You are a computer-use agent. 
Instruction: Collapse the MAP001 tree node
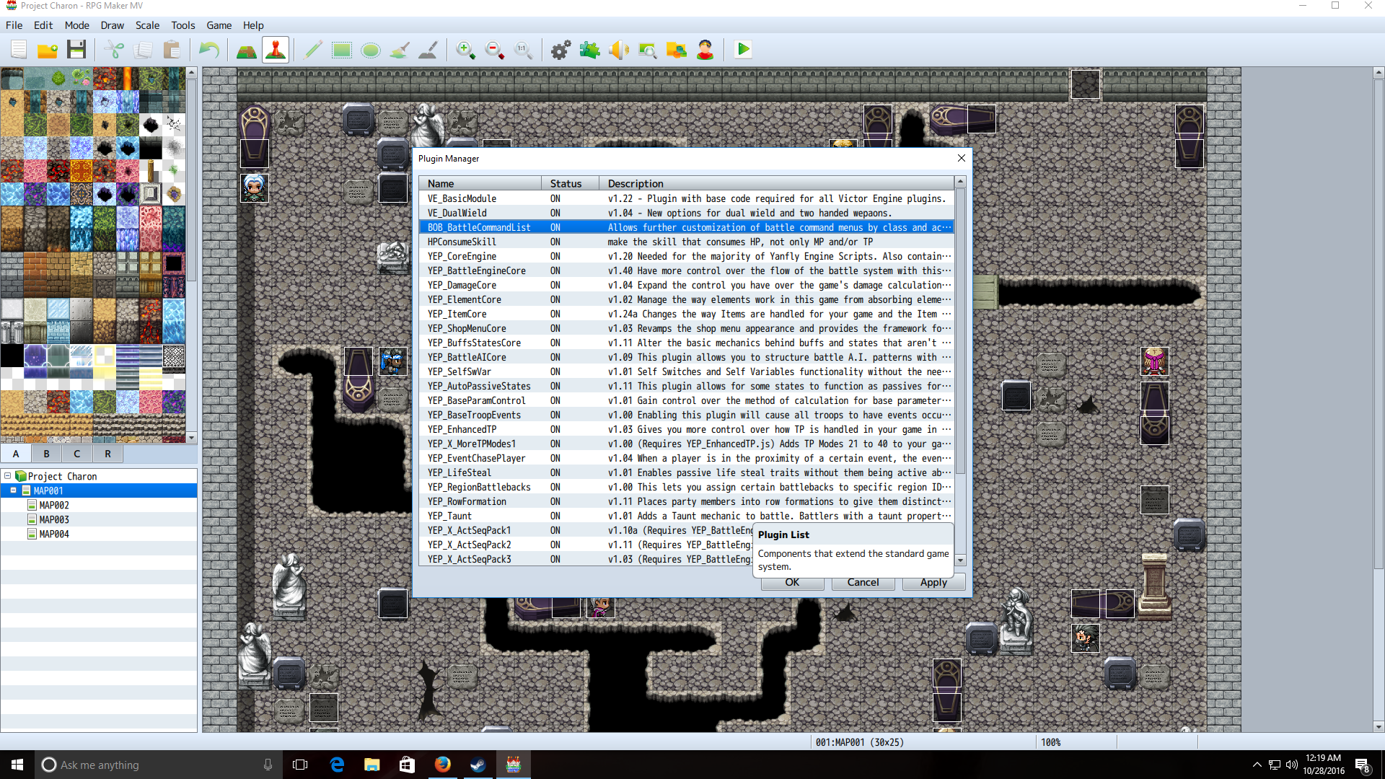(14, 490)
